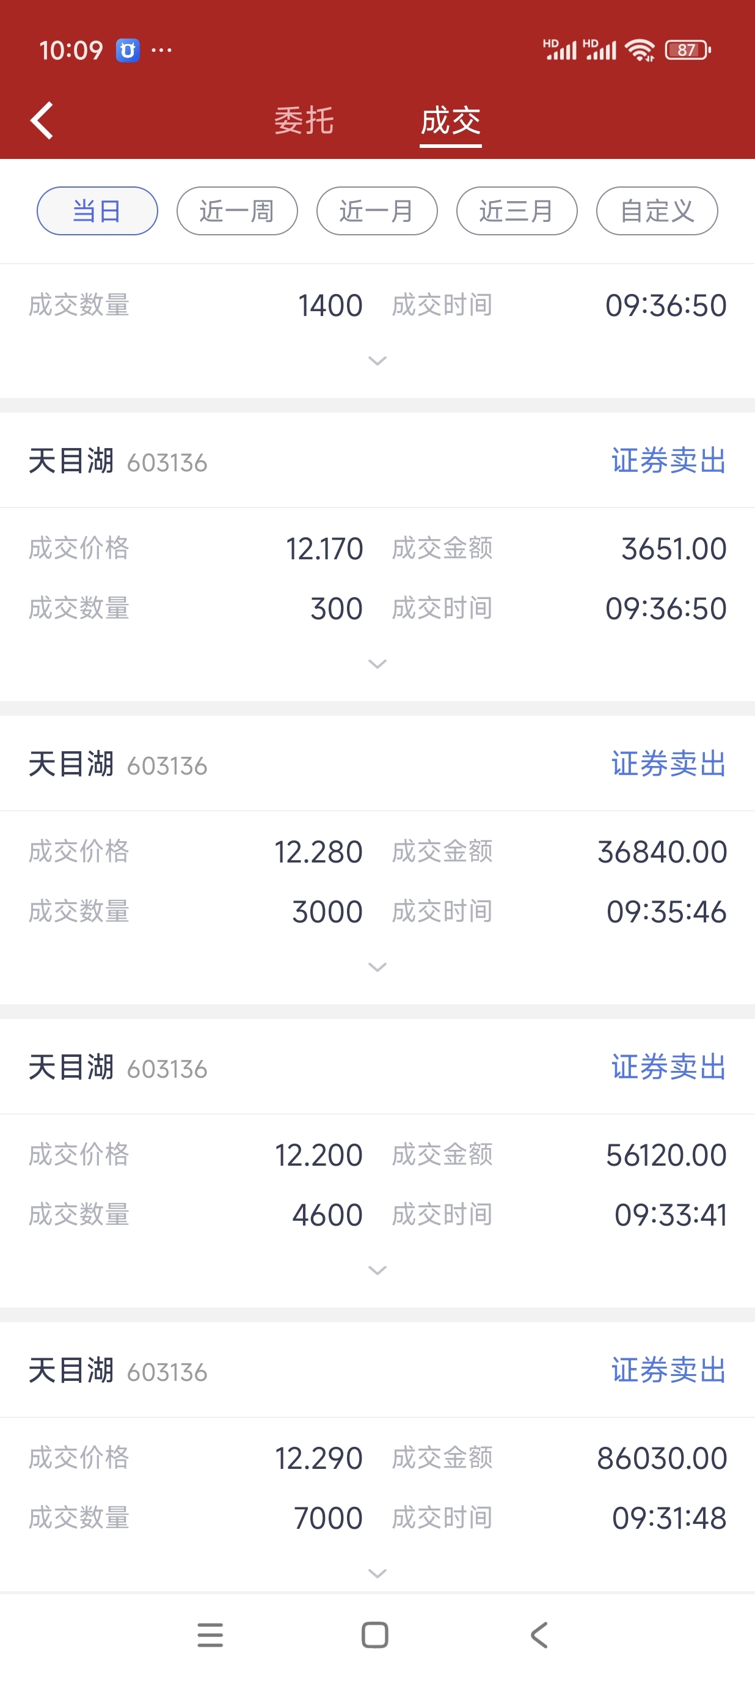Filter records by 近三月

(x=517, y=211)
